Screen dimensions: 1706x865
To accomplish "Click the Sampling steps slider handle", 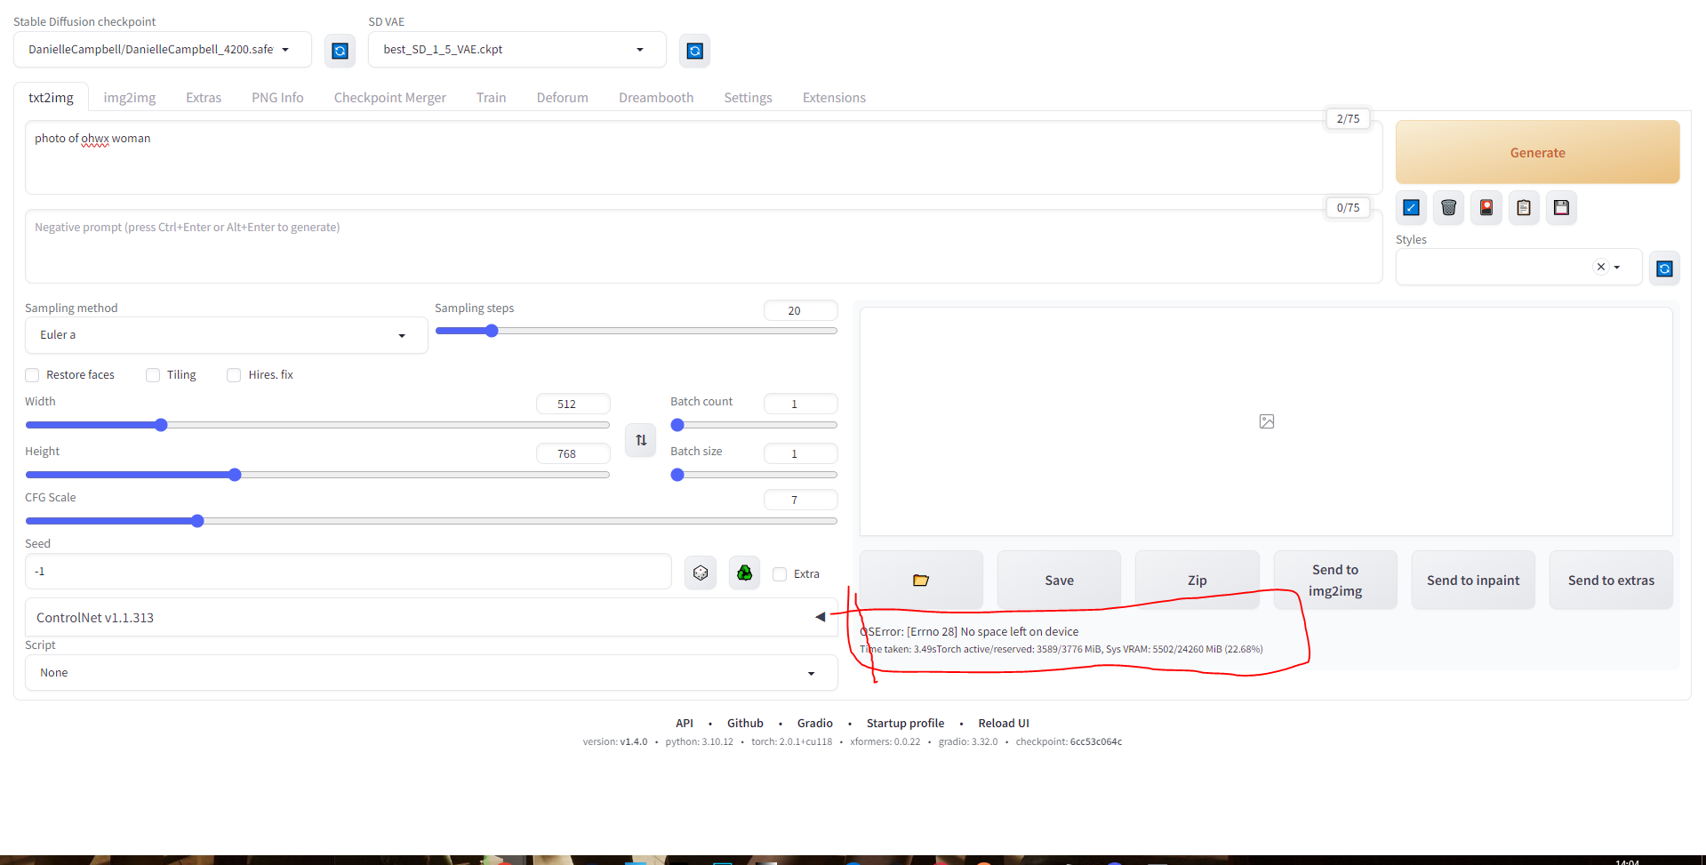I will (492, 331).
